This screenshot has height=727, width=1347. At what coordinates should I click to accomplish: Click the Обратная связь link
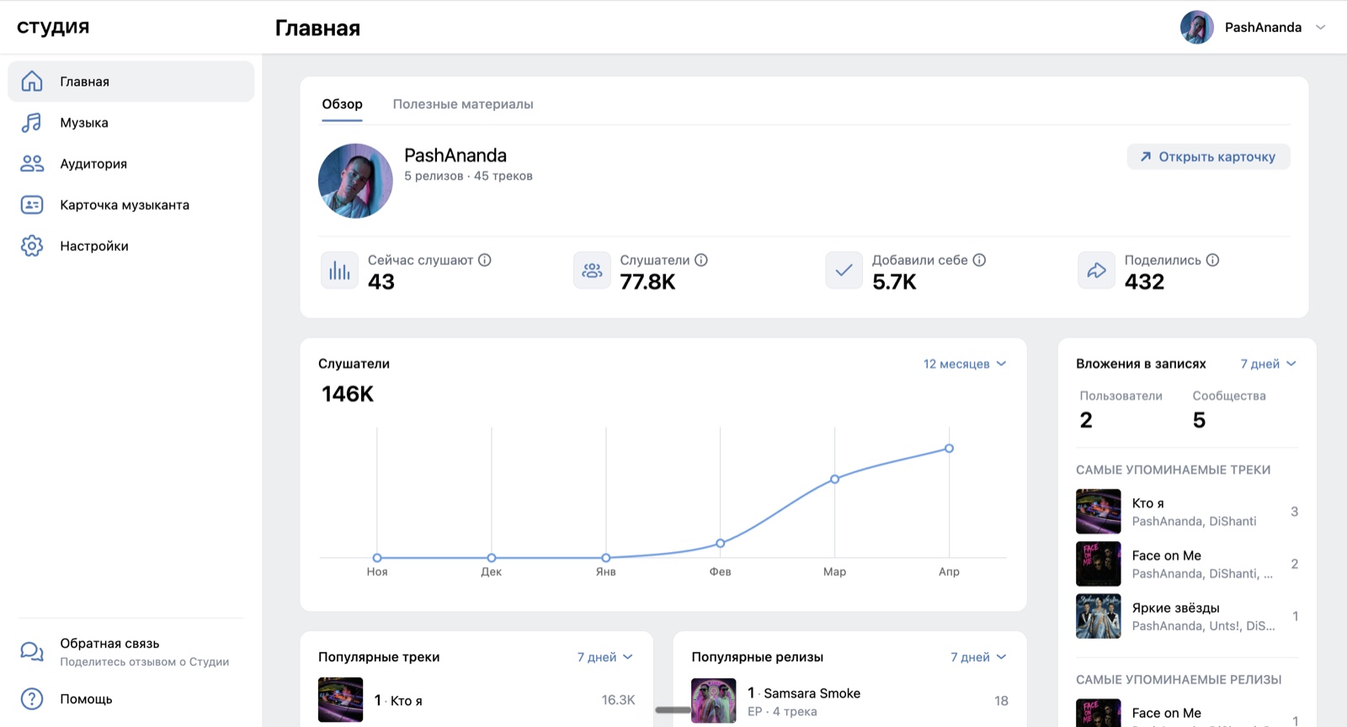click(109, 644)
